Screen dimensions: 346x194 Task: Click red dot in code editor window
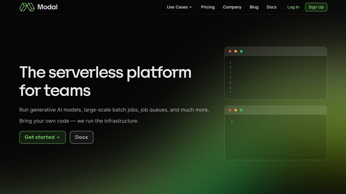point(230,51)
